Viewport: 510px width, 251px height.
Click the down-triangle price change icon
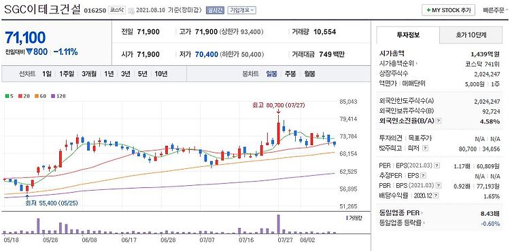pos(29,52)
